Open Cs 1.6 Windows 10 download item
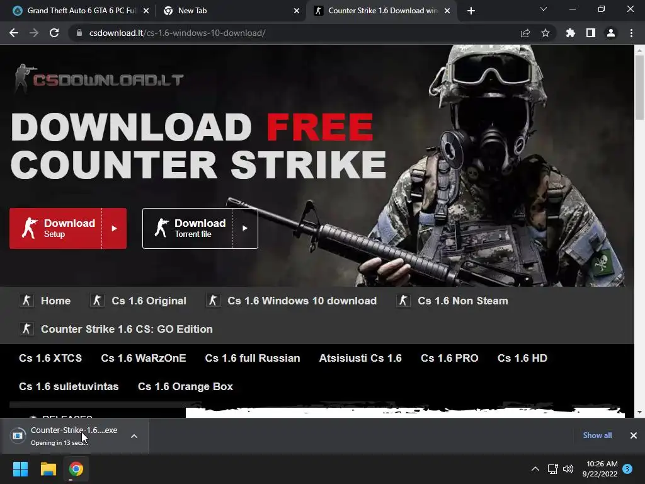This screenshot has width=645, height=484. 302,301
